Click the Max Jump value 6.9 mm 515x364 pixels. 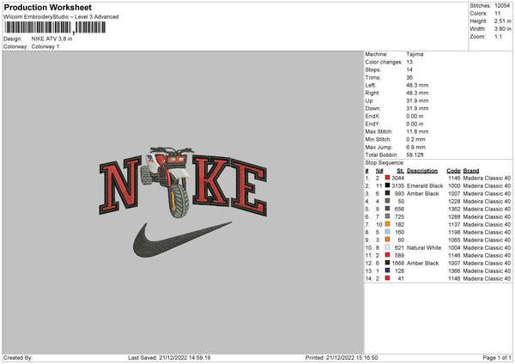(x=416, y=147)
